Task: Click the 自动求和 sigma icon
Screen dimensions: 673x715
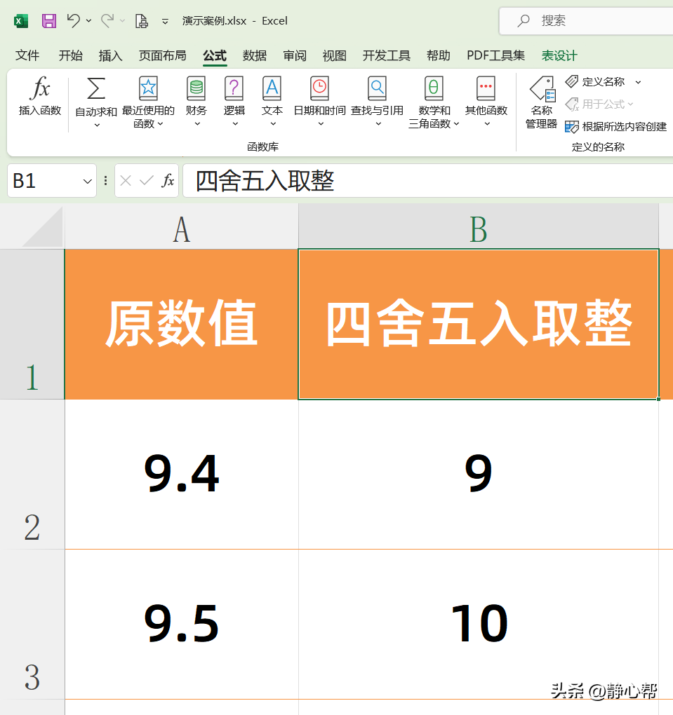Action: (96, 88)
